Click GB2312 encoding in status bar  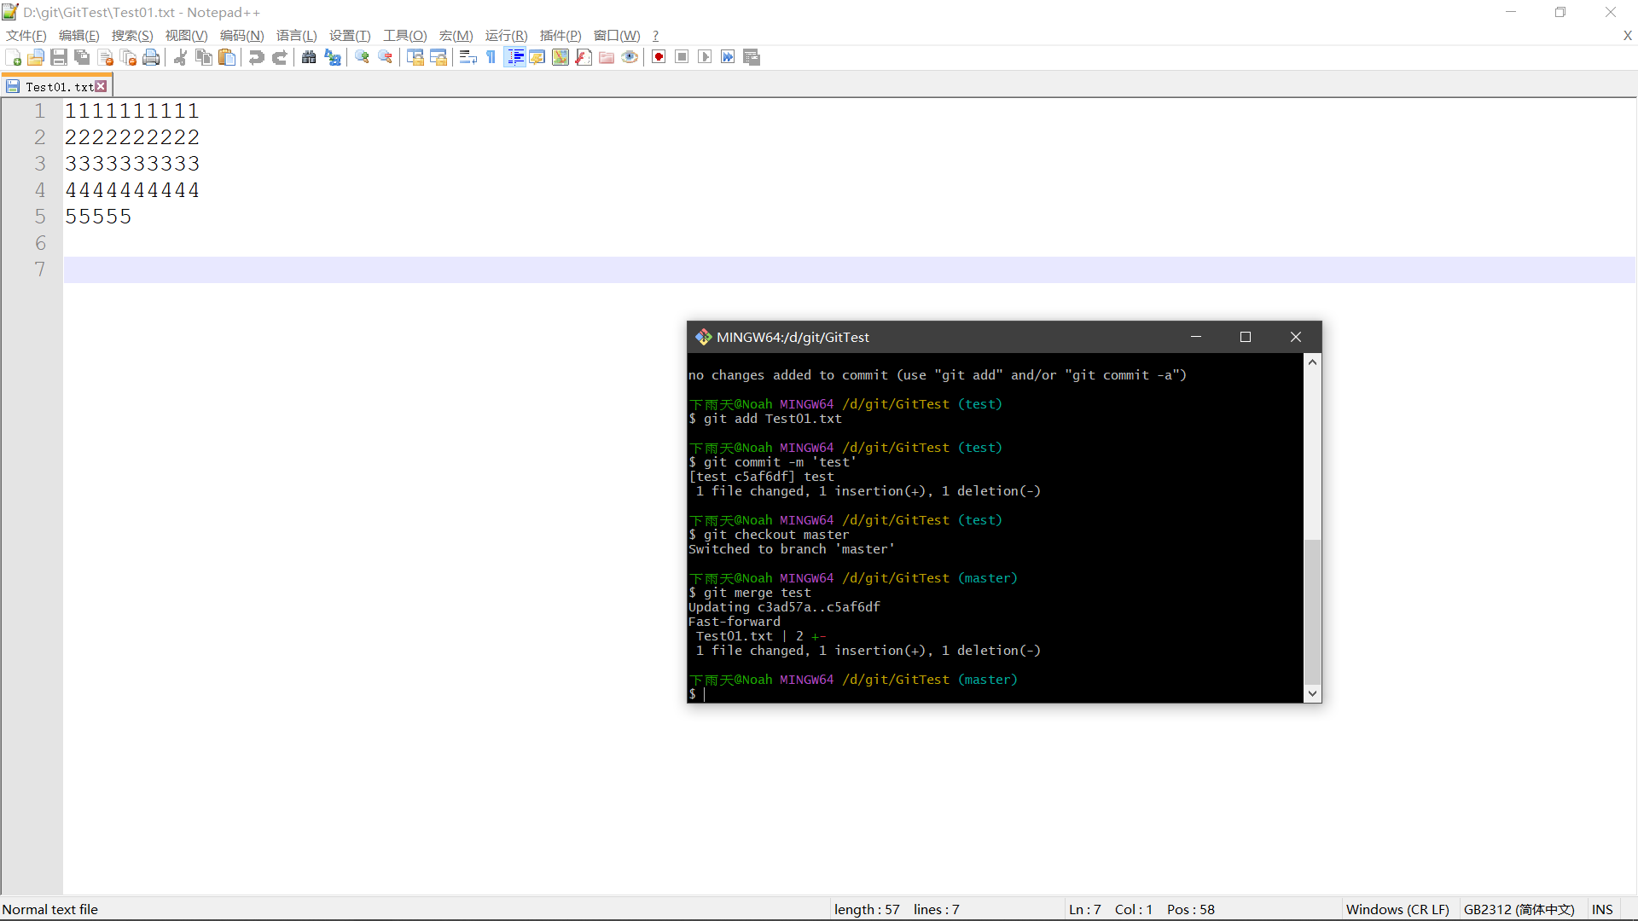pyautogui.click(x=1519, y=909)
